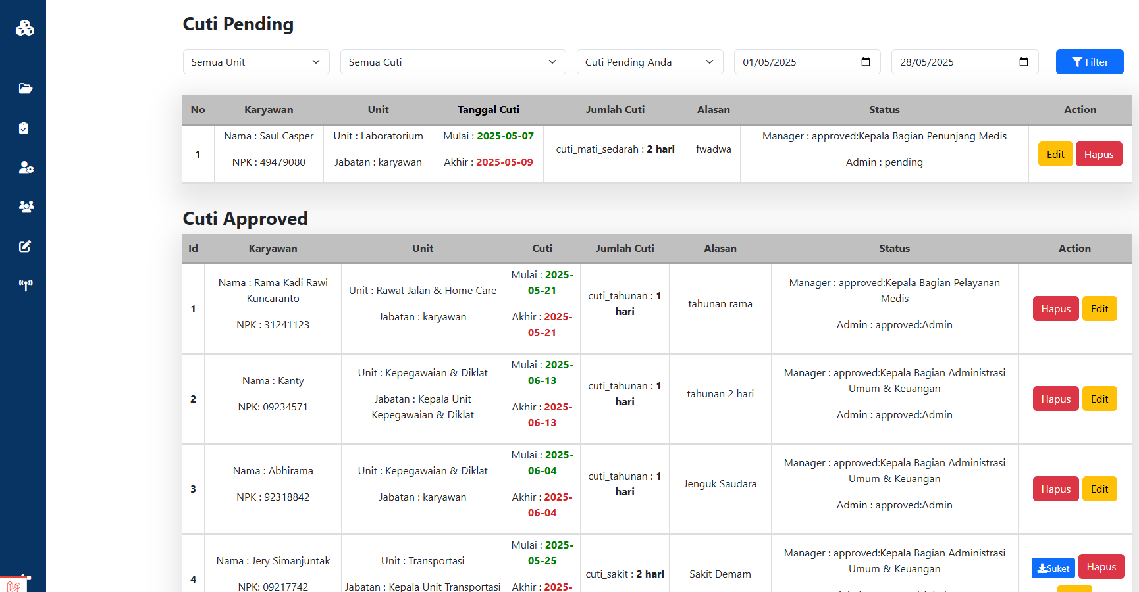Download Suket for Jery Simanjuntak
1139x592 pixels.
click(1053, 568)
